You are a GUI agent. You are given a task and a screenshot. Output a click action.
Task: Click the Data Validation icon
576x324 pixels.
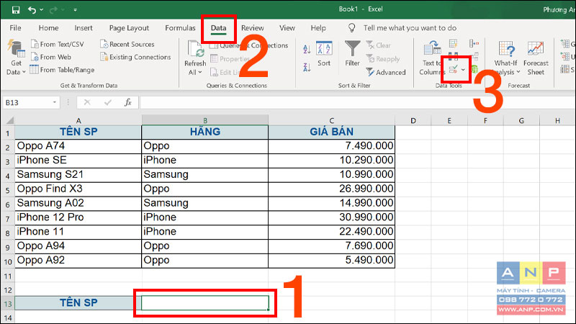(454, 69)
